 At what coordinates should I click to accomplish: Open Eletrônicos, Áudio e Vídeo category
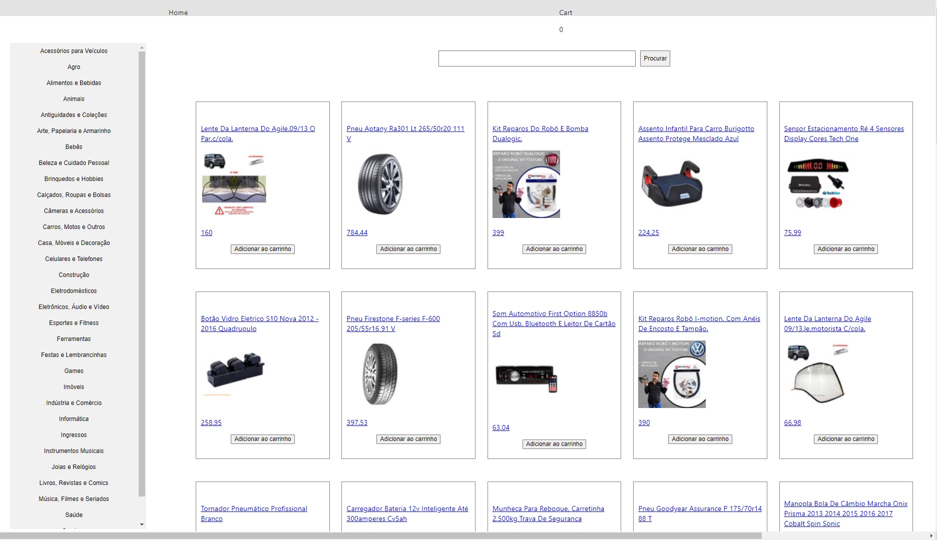(x=74, y=307)
